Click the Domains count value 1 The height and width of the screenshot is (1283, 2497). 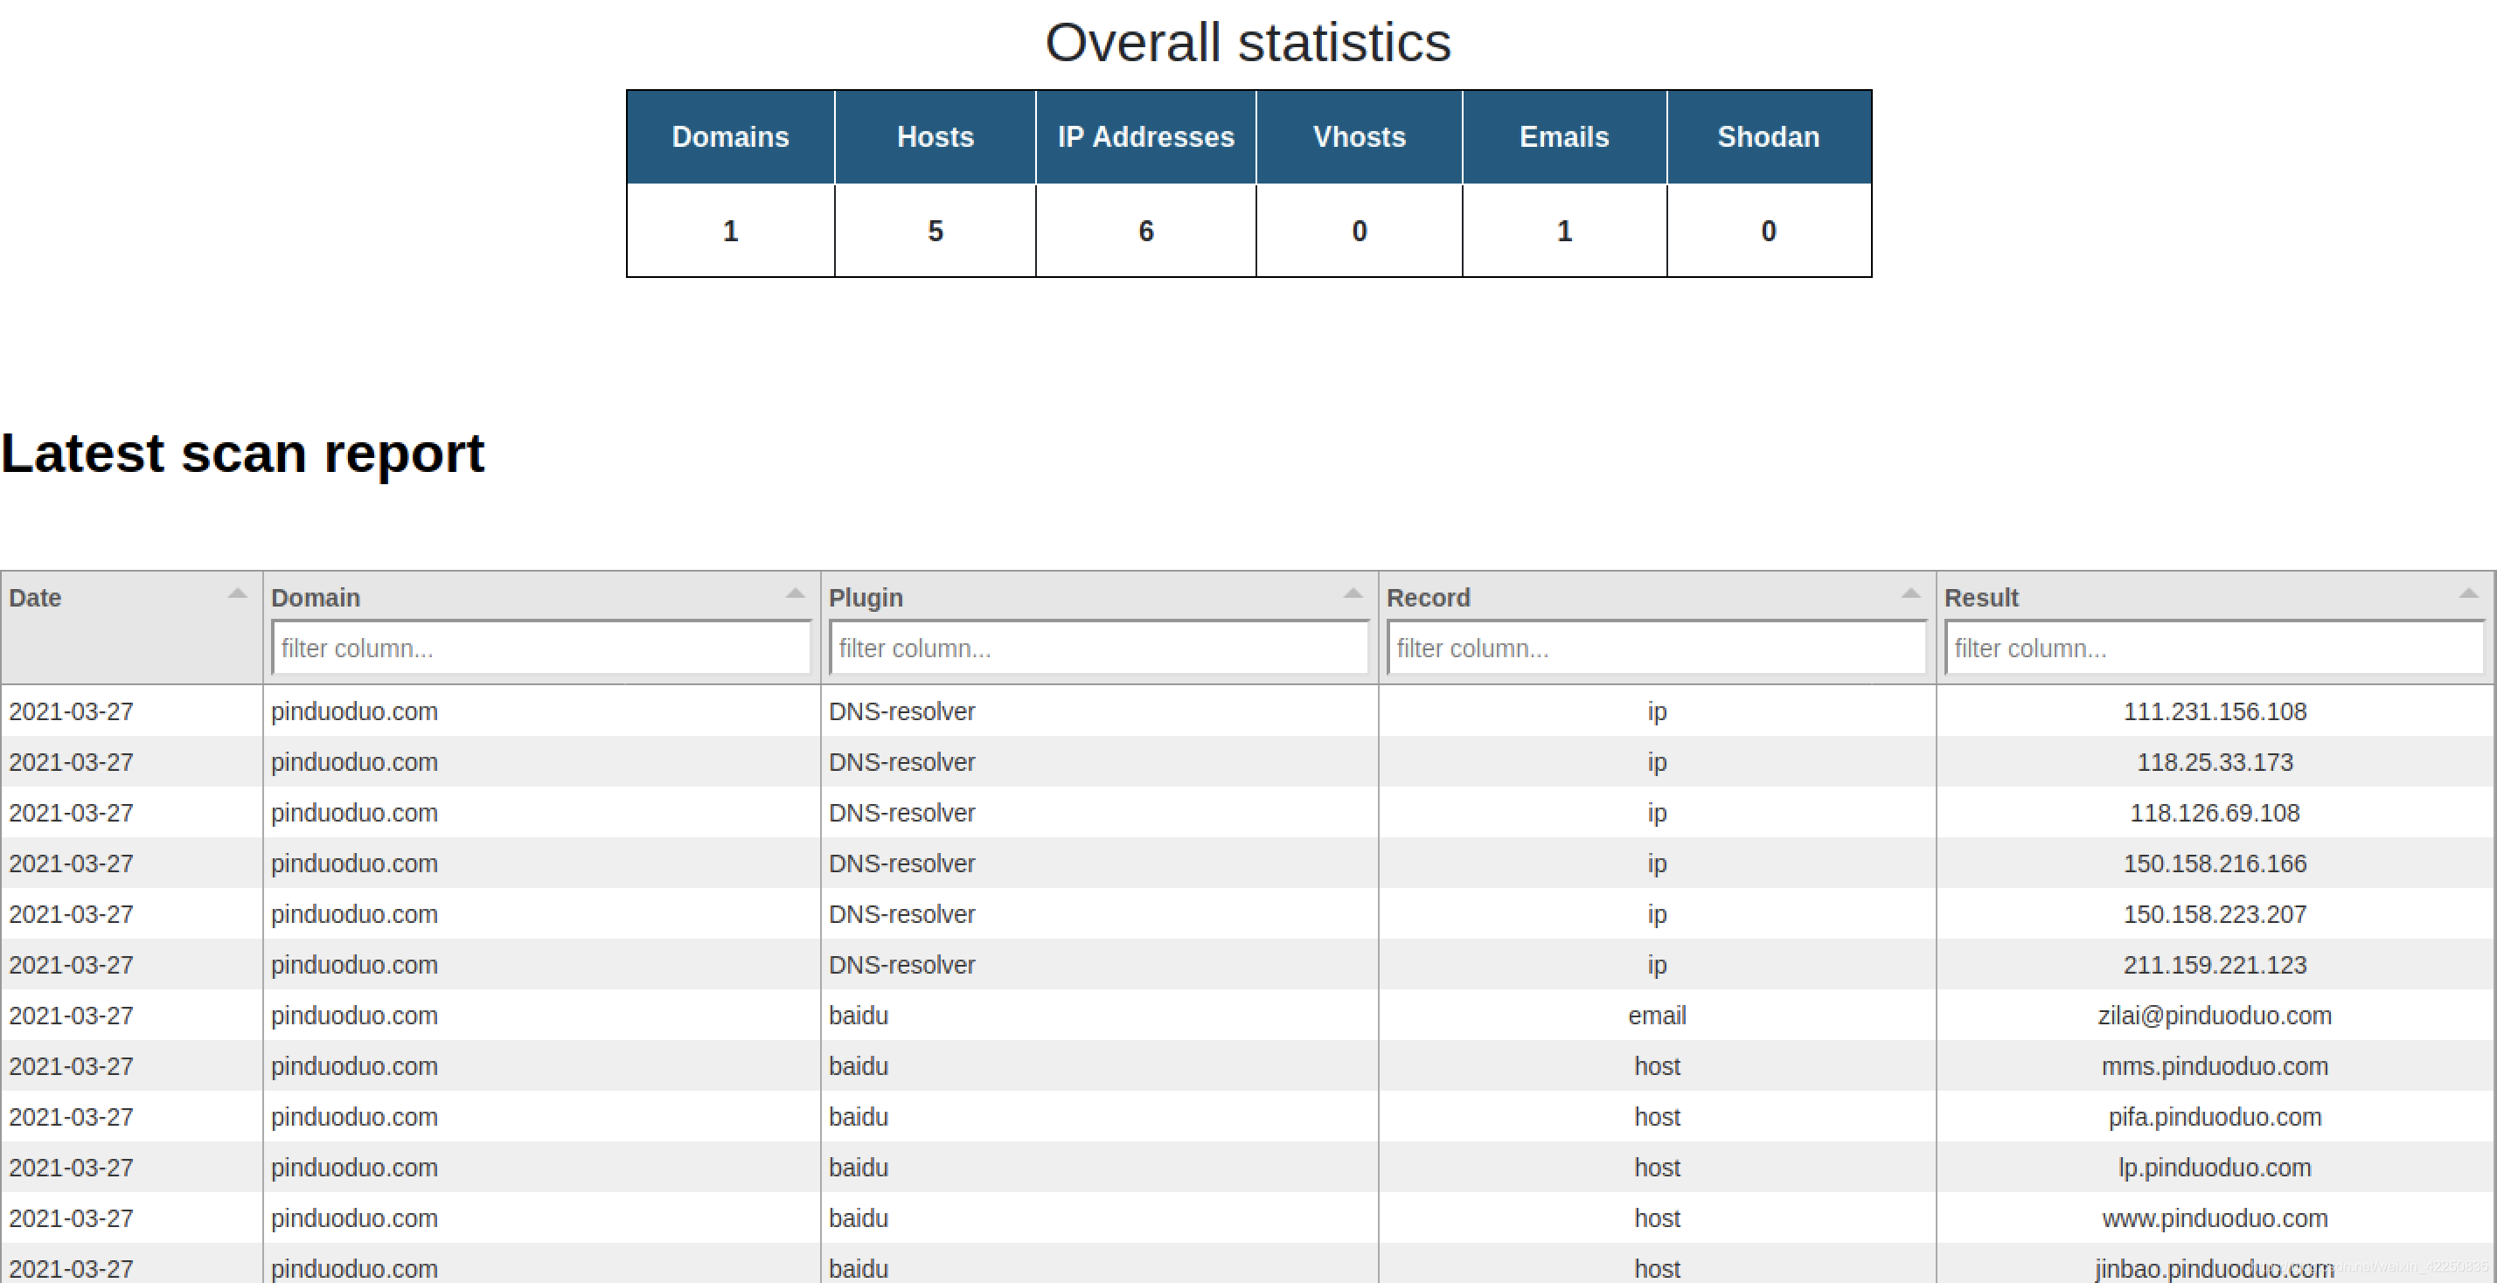731,231
